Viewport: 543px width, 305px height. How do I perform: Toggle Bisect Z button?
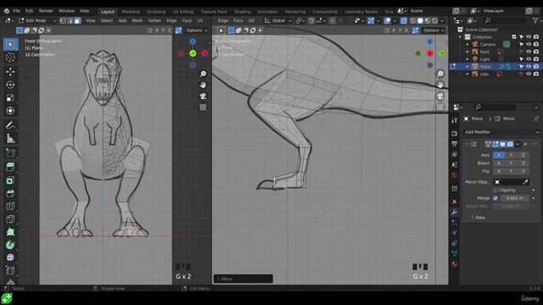point(523,164)
